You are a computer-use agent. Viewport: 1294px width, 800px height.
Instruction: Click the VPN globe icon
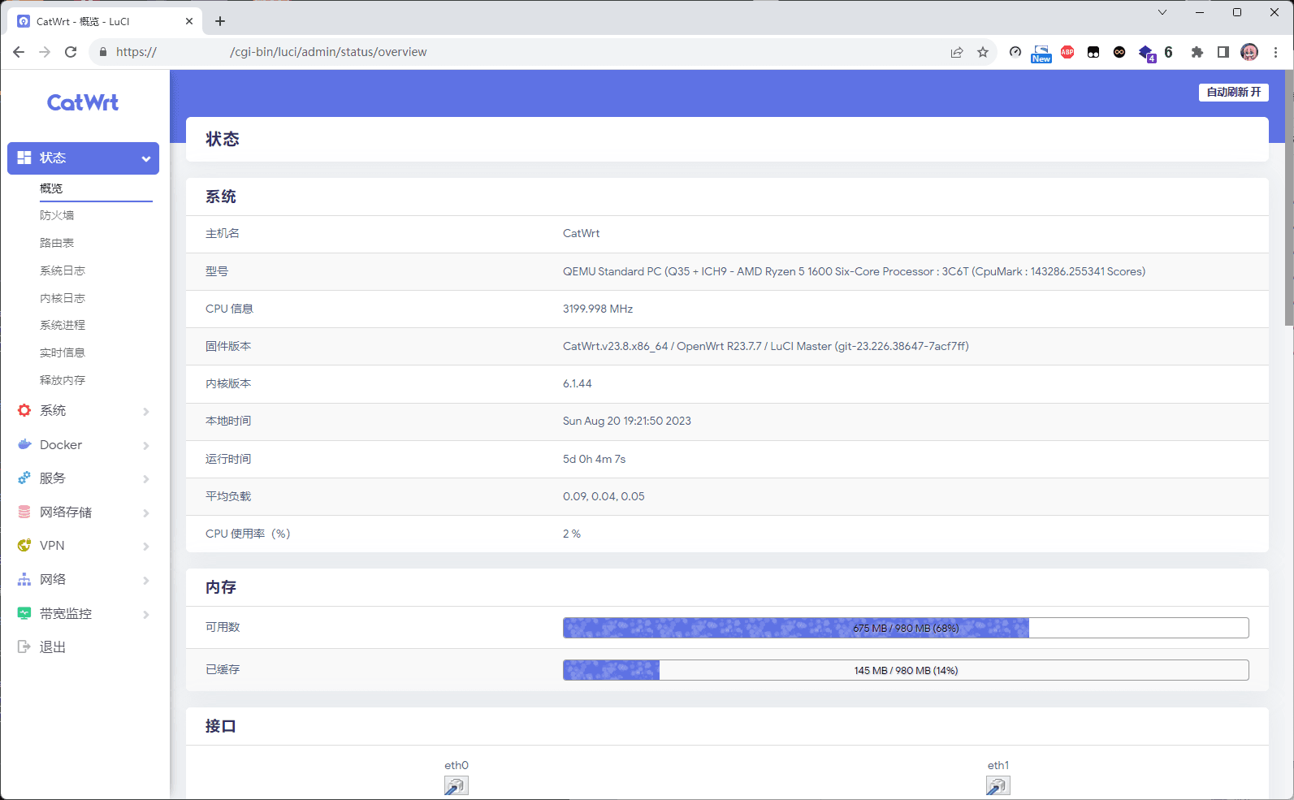coord(24,546)
